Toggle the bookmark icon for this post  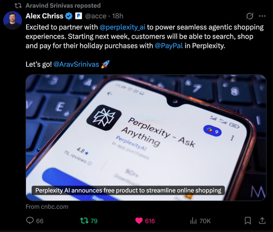[248, 220]
